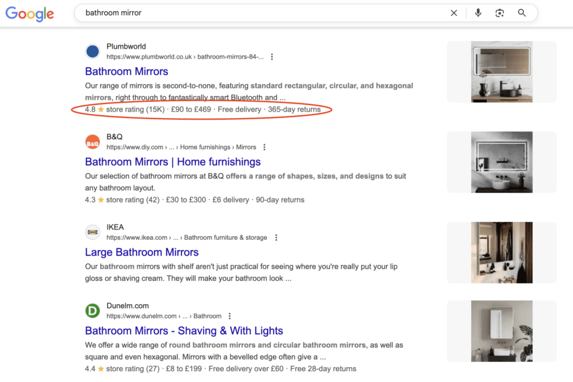Click the magnifying glass search icon
Viewport: 573px width, 382px height.
click(x=522, y=12)
